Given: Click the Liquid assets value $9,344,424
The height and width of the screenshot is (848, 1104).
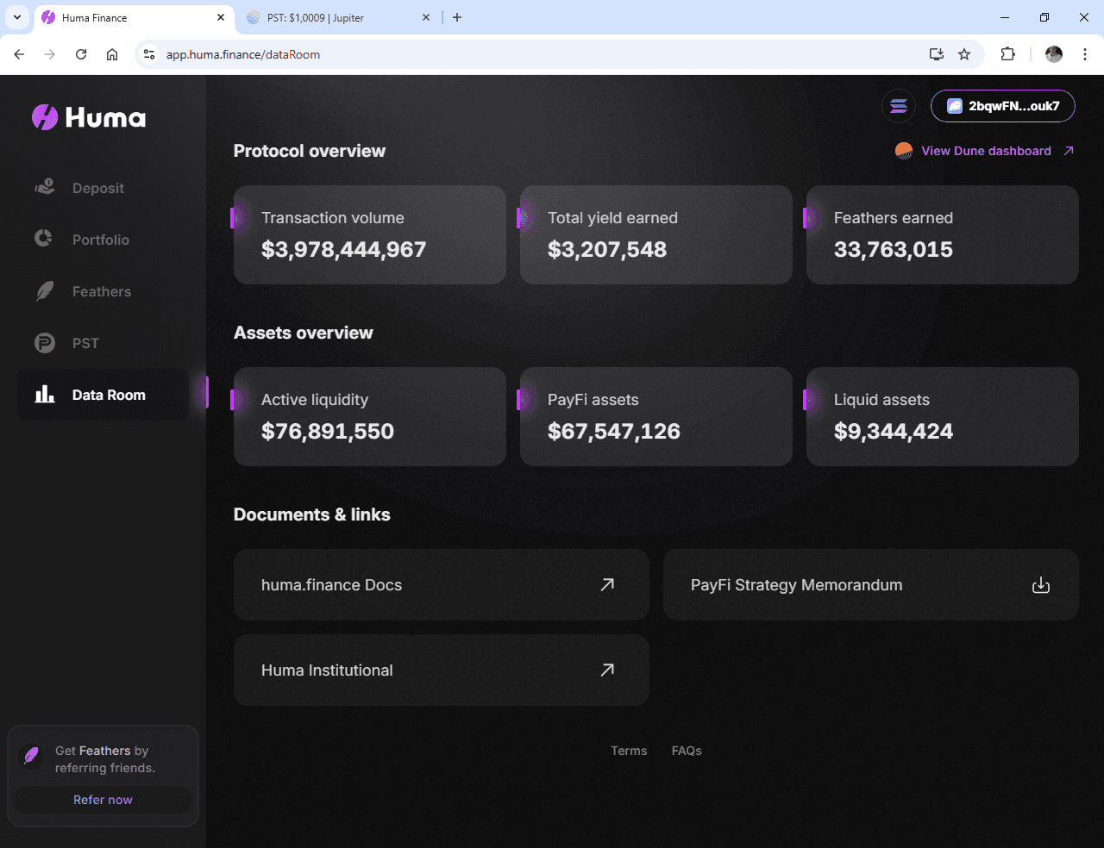Looking at the screenshot, I should 894,431.
